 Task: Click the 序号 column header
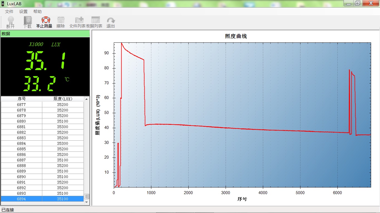21,99
